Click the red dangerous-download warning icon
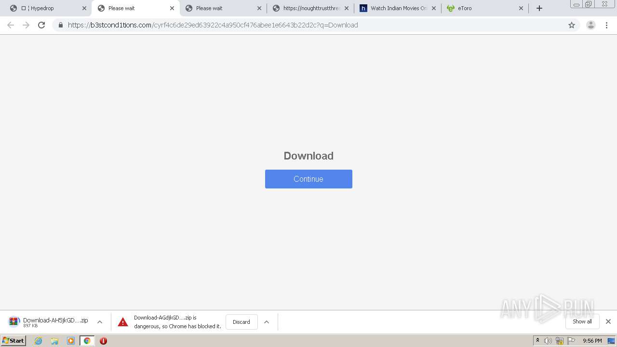 pyautogui.click(x=123, y=322)
